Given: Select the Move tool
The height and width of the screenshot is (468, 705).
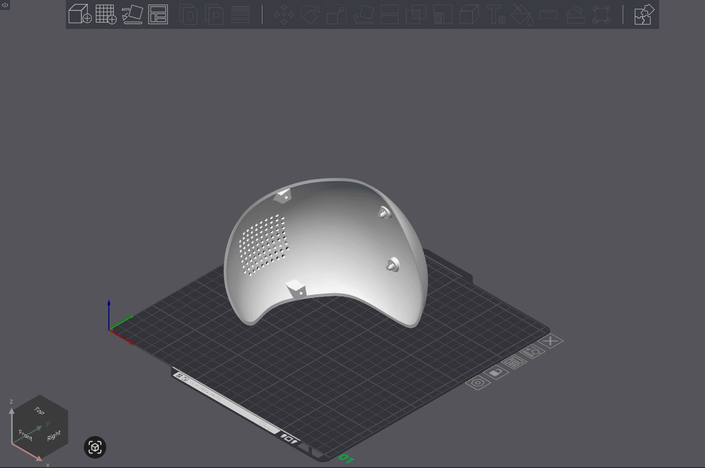Looking at the screenshot, I should [283, 15].
